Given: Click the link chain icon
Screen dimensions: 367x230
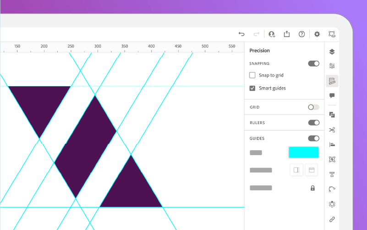Looking at the screenshot, I should coord(332,220).
